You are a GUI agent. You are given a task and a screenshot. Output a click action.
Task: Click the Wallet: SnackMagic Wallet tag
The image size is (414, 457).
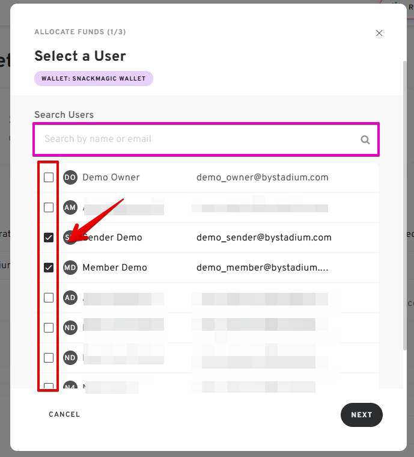[94, 79]
